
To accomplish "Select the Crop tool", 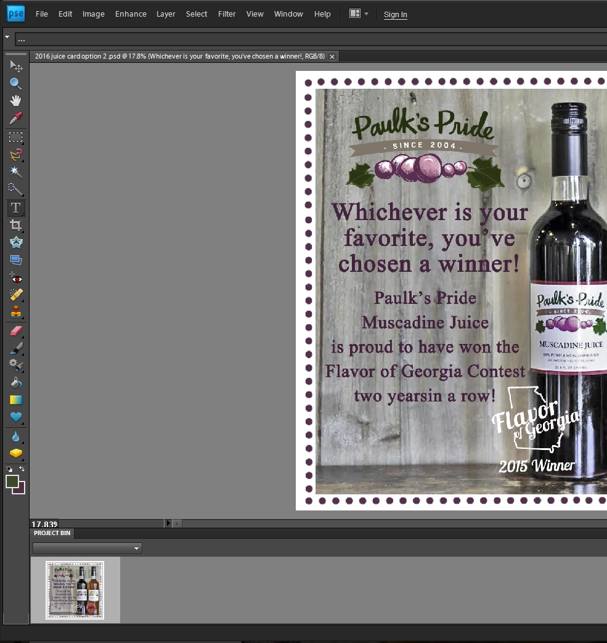I will pyautogui.click(x=15, y=225).
